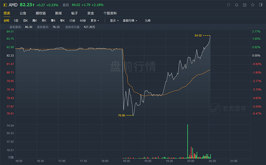266x165 pixels.
Task: Open the 公告 tab
Action: 23,13
